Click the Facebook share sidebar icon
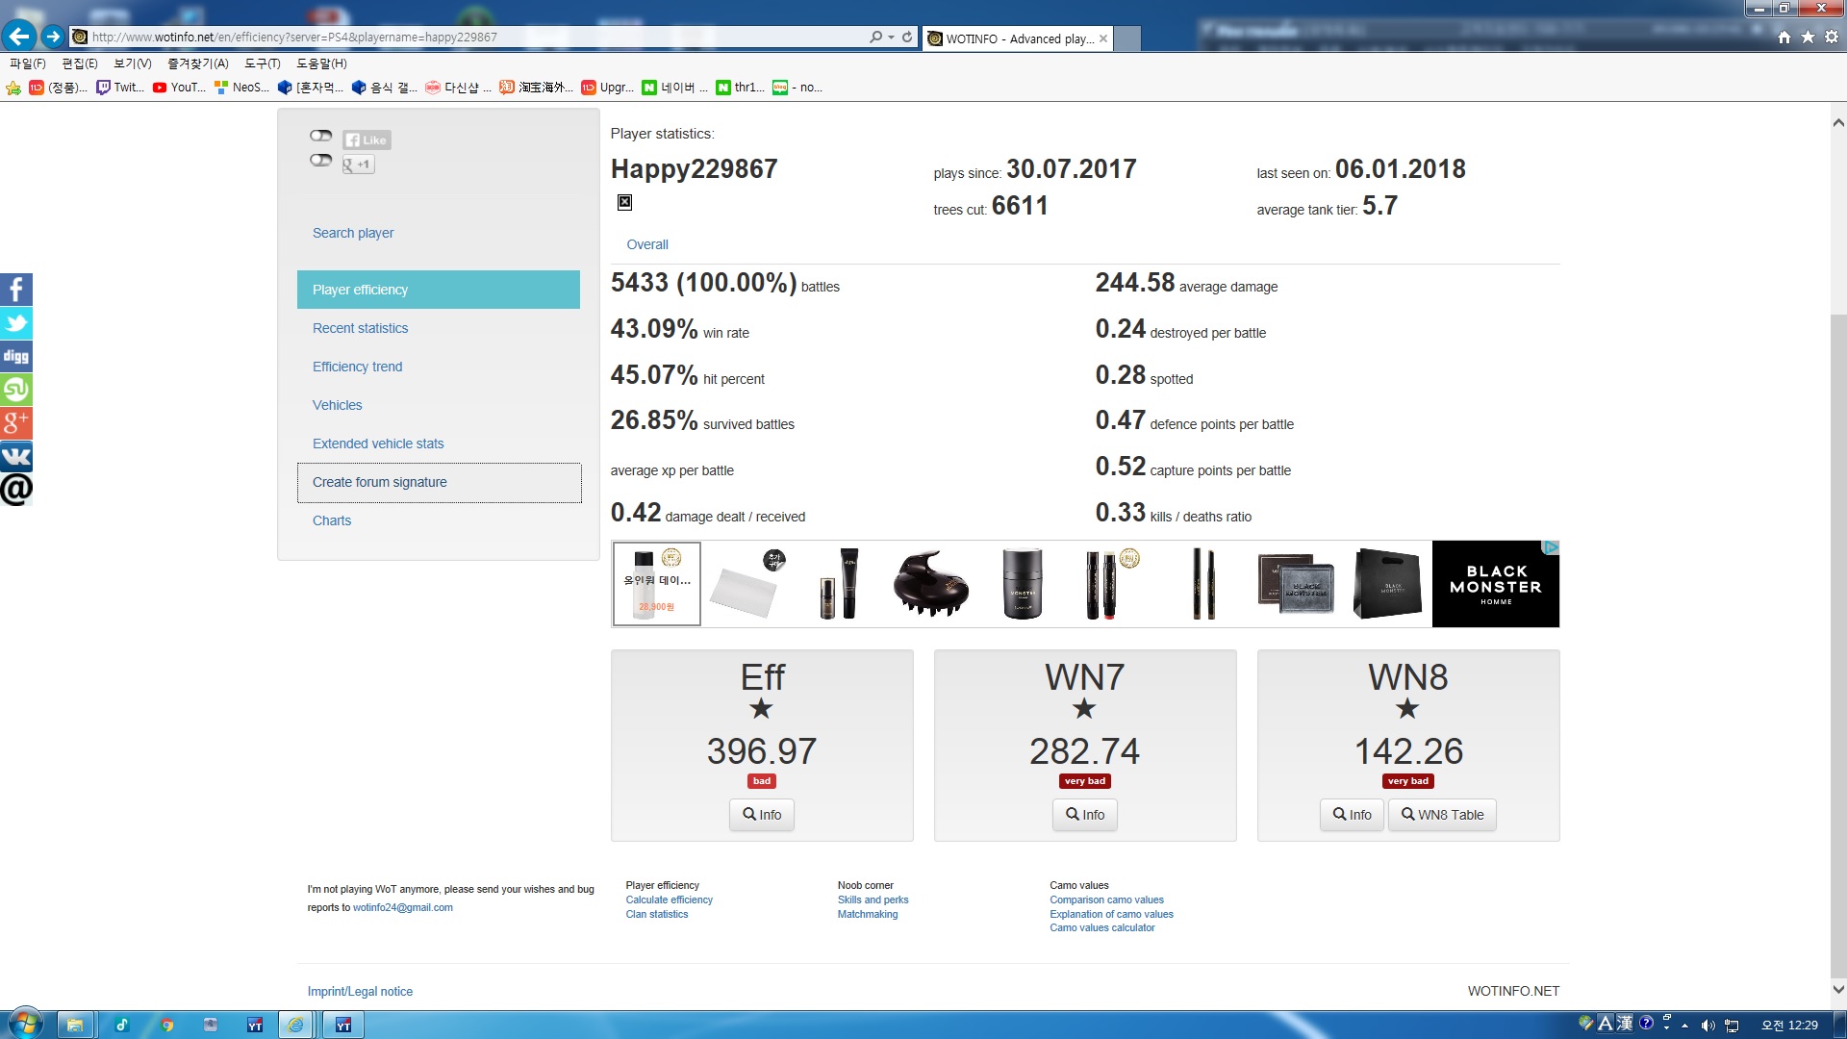Viewport: 1847px width, 1039px height. click(x=16, y=290)
